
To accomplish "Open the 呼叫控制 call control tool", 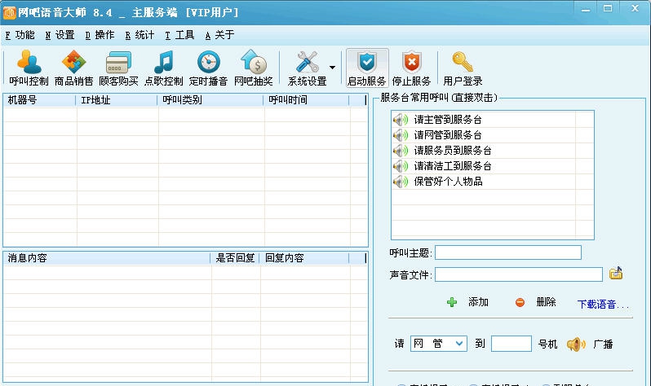I will point(29,68).
